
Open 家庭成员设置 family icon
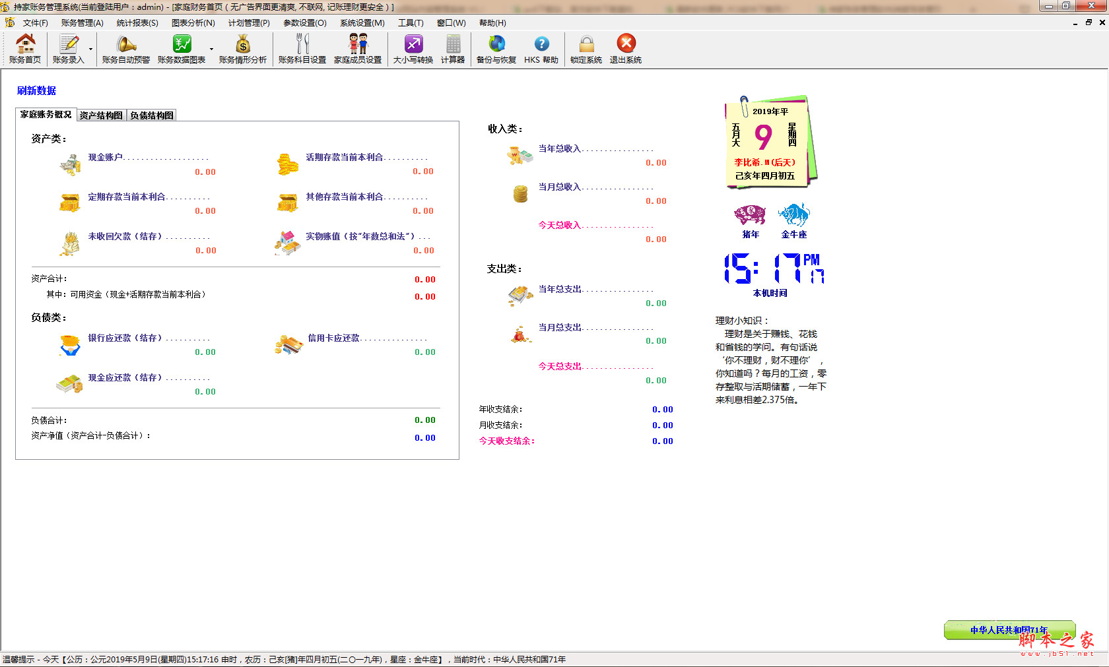(358, 49)
